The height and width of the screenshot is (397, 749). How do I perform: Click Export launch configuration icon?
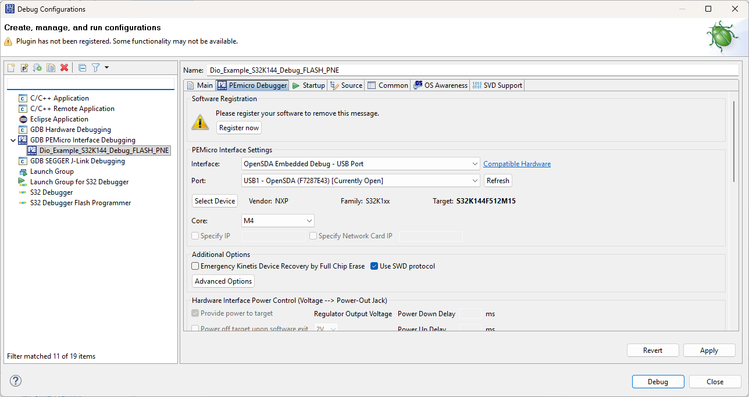coord(38,67)
